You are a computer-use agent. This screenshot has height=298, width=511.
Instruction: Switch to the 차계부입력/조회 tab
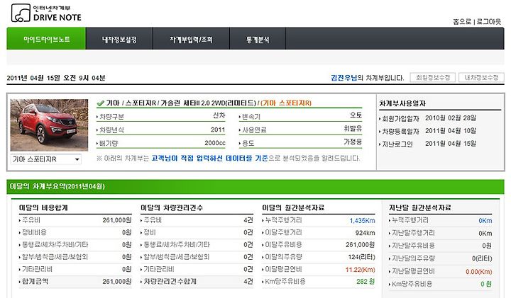191,40
